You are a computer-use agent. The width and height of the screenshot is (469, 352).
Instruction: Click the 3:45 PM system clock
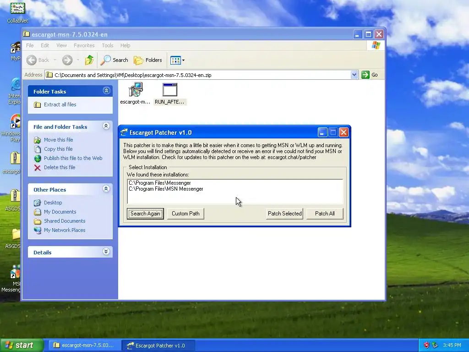coord(452,346)
